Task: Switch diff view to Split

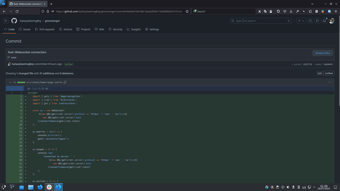Action: pyautogui.click(x=320, y=73)
